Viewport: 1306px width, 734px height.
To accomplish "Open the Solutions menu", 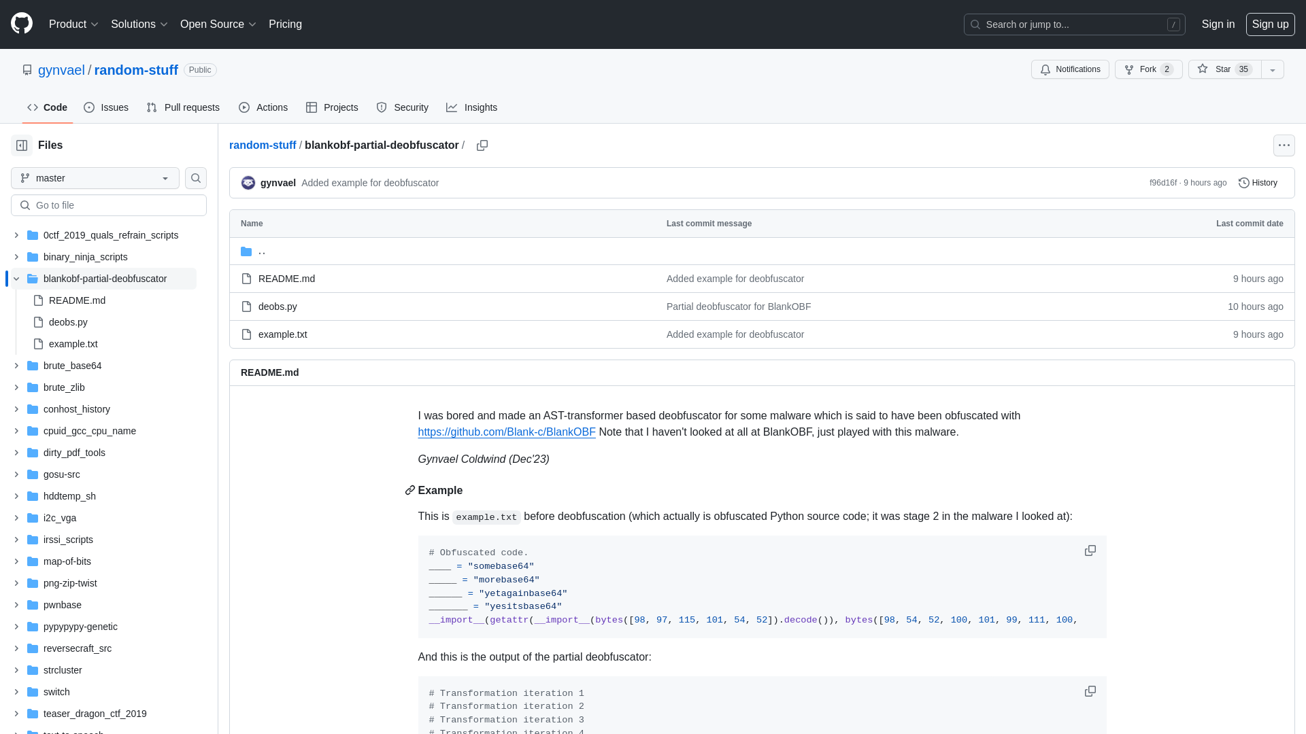I will (x=139, y=24).
